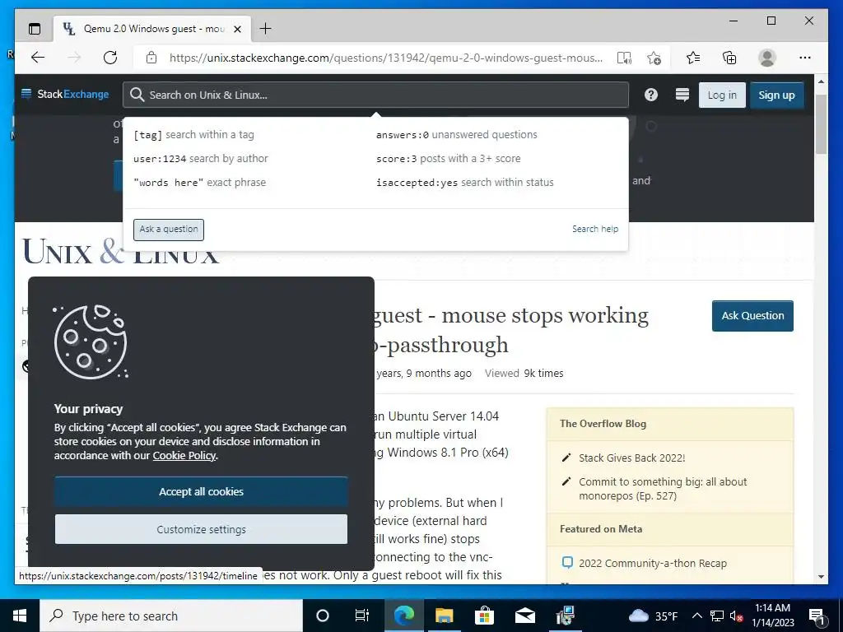Viewport: 843px width, 632px height.
Task: Click Accept all cookies
Action: 201,492
